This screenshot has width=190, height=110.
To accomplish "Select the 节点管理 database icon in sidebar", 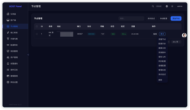I will click(x=8, y=26).
